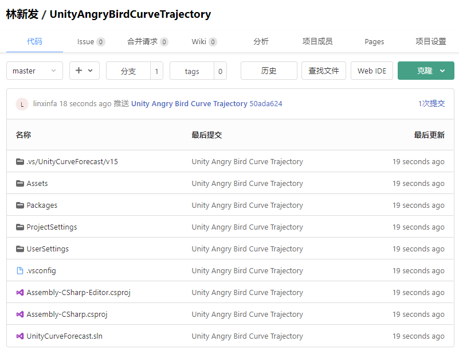Click the 合并请求 count badge 0
Image resolution: width=459 pixels, height=353 pixels.
pyautogui.click(x=164, y=42)
